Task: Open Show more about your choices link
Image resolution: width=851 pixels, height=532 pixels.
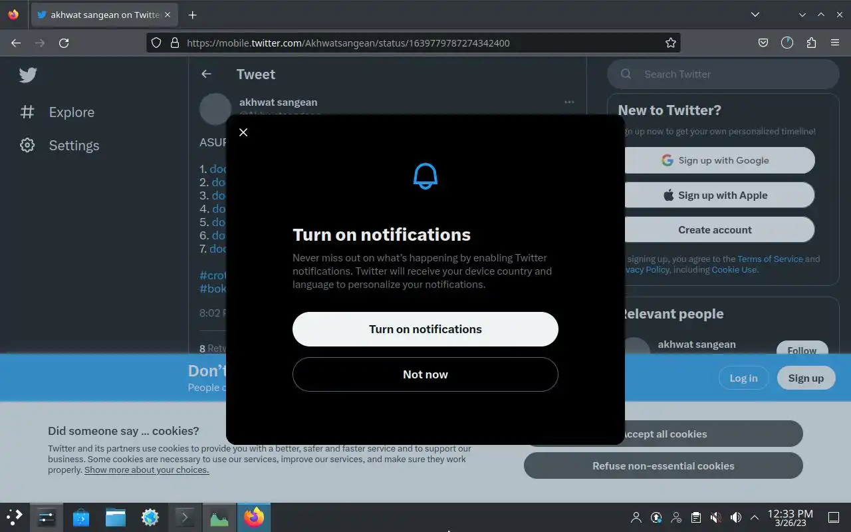Action: coord(146,470)
